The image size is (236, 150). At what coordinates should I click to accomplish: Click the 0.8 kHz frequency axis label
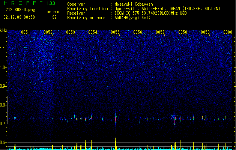click(3, 105)
